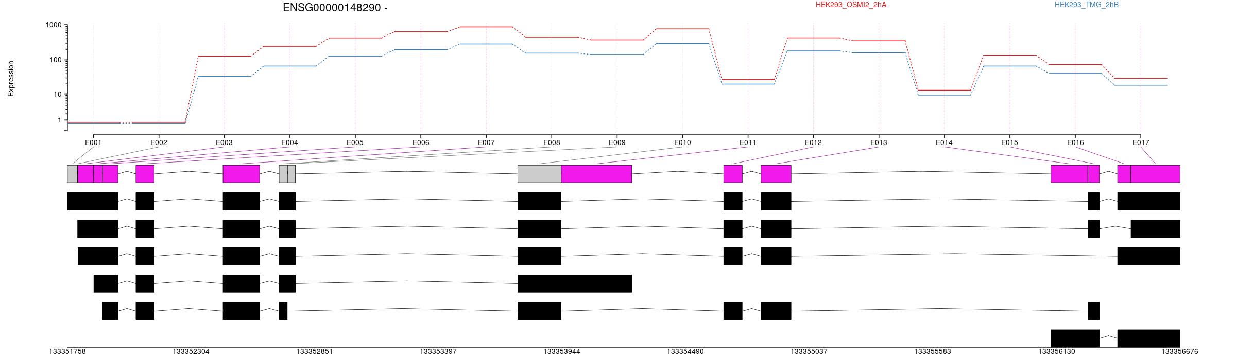1236x360 pixels.
Task: Click the 100 y-axis tick label
Action: click(55, 60)
